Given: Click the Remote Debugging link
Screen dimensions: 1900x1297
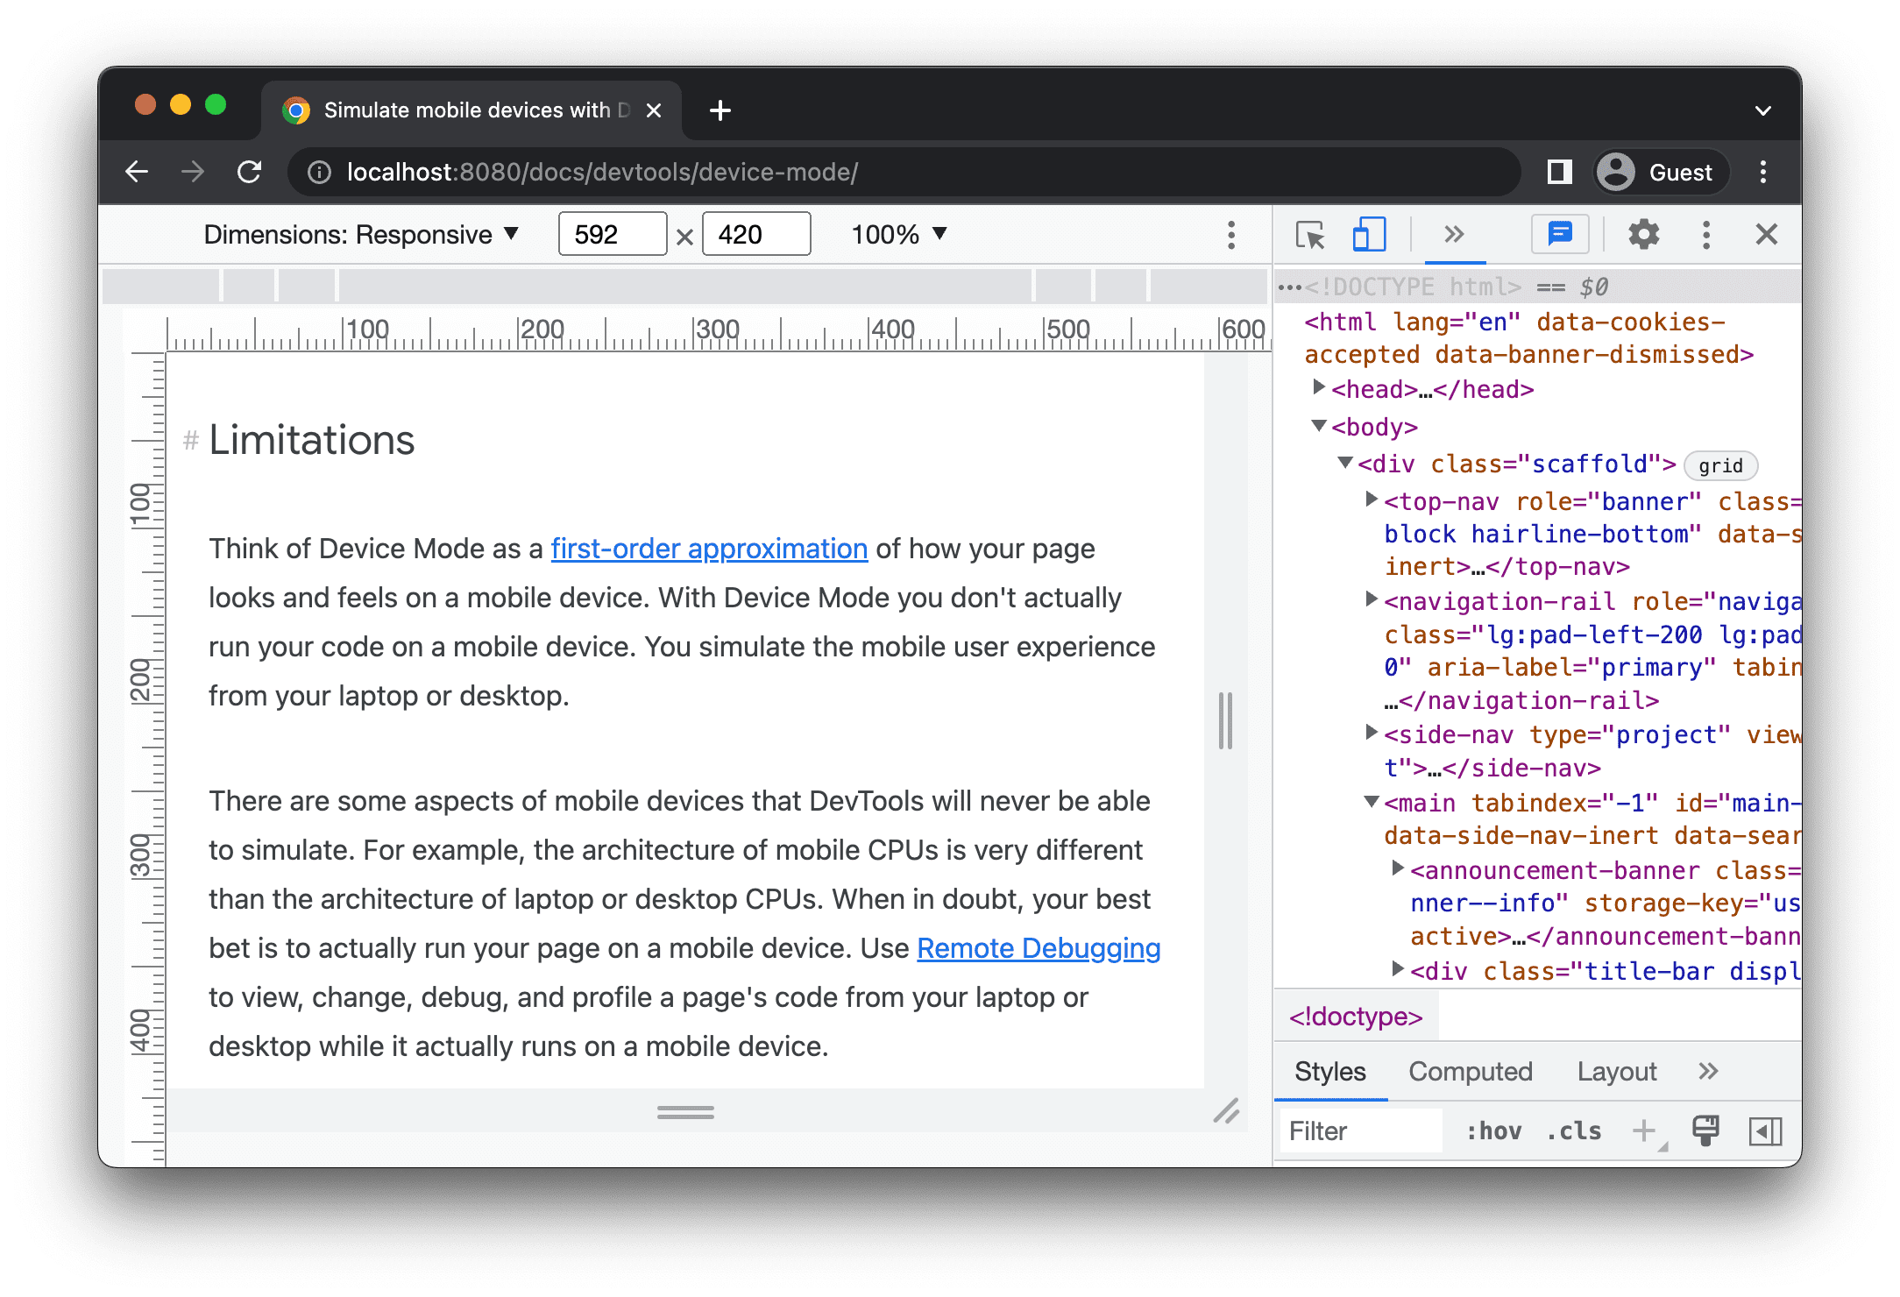Looking at the screenshot, I should click(x=1039, y=947).
